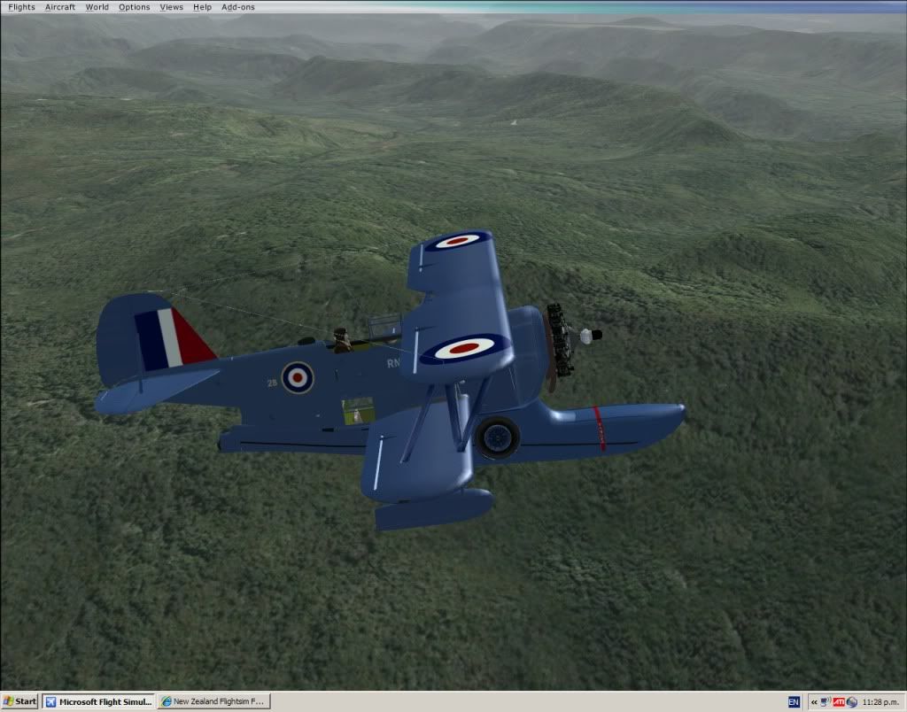Viewport: 907px width, 712px height.
Task: Switch to New Zealand Flightsim browser window
Action: (x=213, y=701)
